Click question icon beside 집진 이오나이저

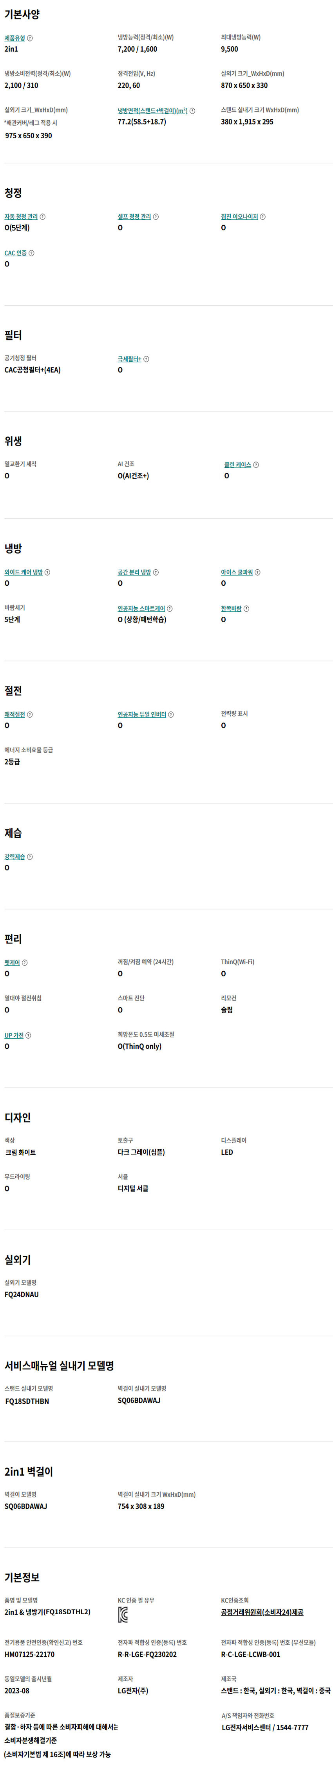[262, 217]
